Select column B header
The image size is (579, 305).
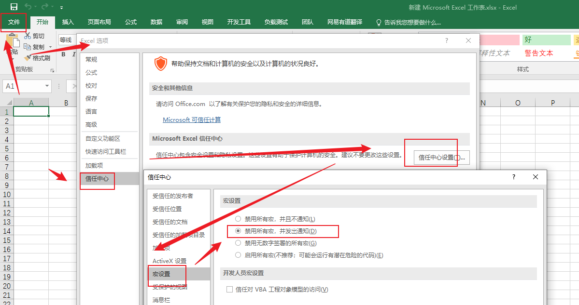tap(66, 103)
